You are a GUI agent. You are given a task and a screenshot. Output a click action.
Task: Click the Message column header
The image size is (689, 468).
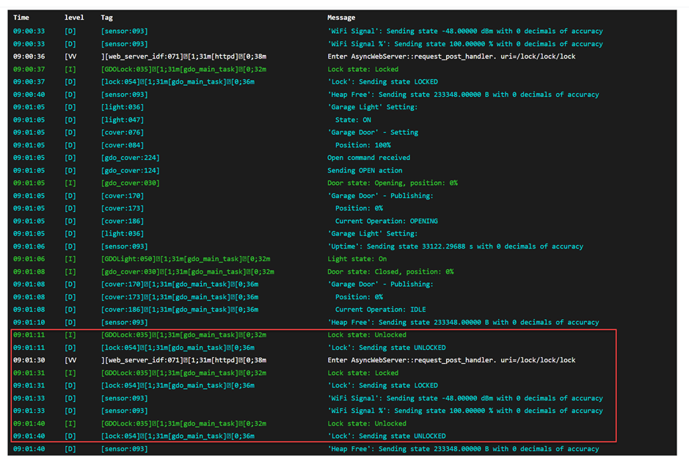click(341, 18)
